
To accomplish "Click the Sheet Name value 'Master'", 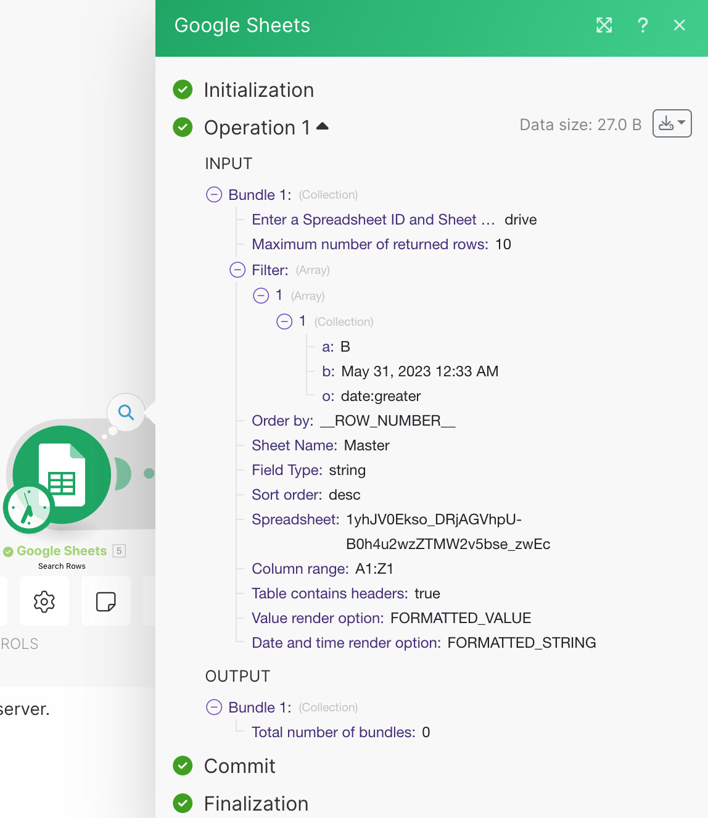I will pyautogui.click(x=367, y=445).
